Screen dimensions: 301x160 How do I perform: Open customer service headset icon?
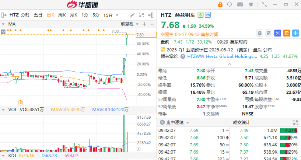click(x=229, y=4)
